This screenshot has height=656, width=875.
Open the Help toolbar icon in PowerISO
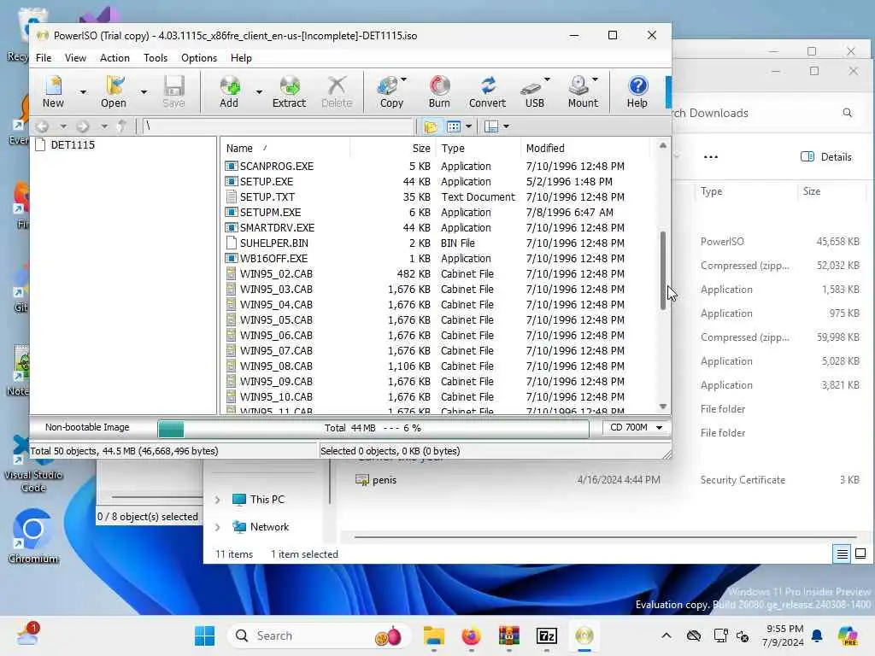(x=637, y=91)
